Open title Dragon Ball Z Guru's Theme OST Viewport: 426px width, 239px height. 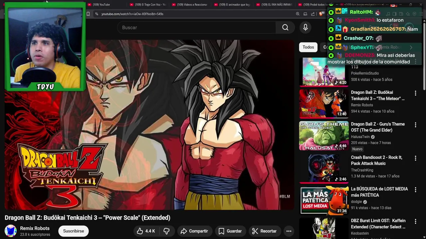click(x=378, y=127)
